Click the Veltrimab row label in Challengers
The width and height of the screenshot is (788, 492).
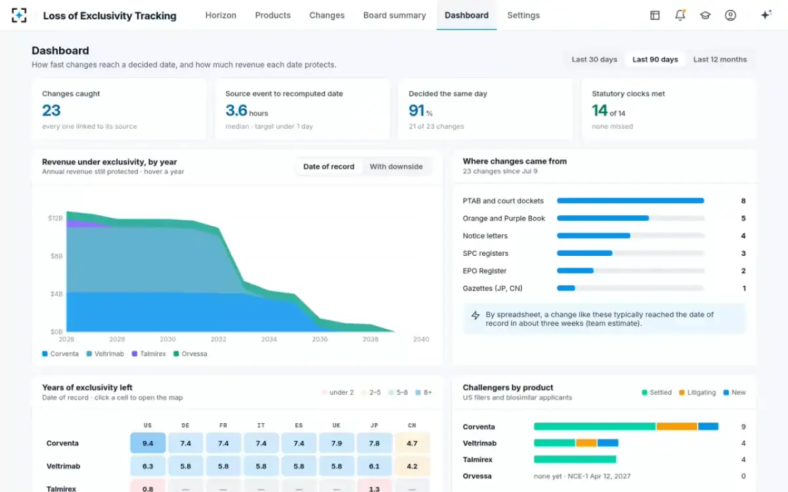point(479,443)
